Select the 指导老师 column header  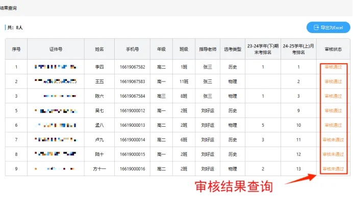tap(208, 49)
